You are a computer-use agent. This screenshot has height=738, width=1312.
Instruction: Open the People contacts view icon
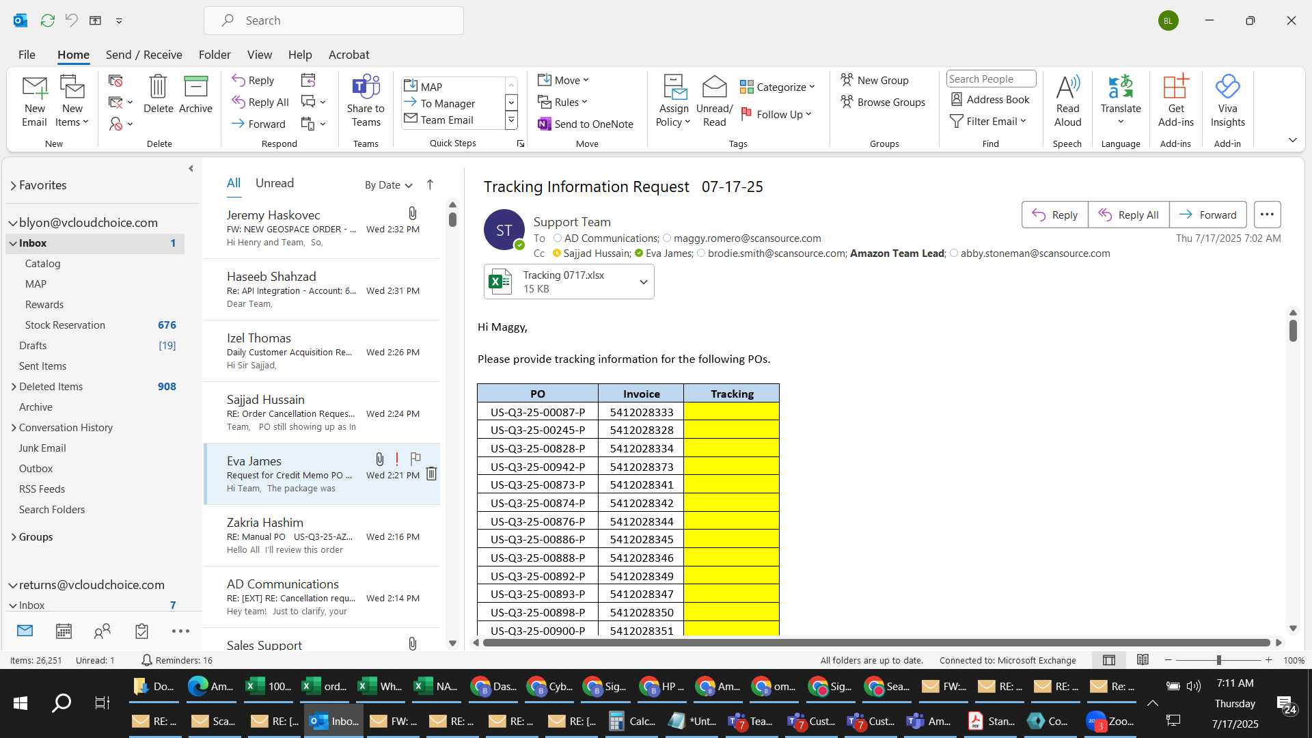coord(102,631)
